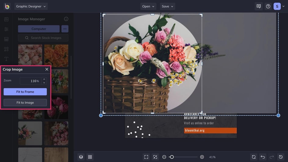Click the Visit us online to order text
Screen dimensions: 288x162
199,123
